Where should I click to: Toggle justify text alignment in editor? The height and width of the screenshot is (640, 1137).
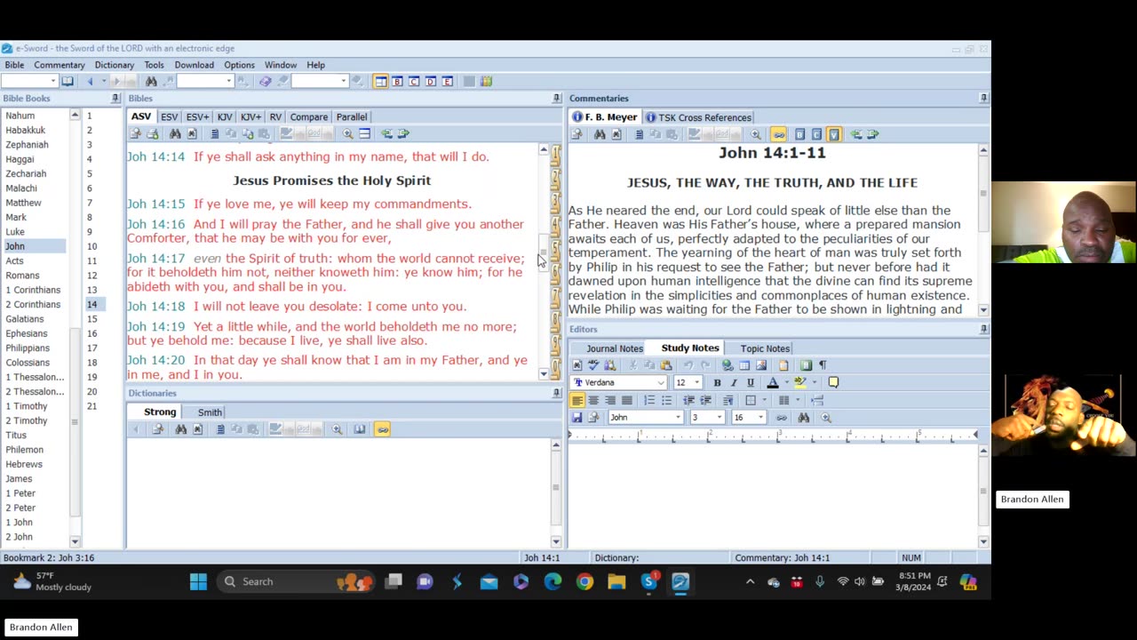tap(627, 400)
